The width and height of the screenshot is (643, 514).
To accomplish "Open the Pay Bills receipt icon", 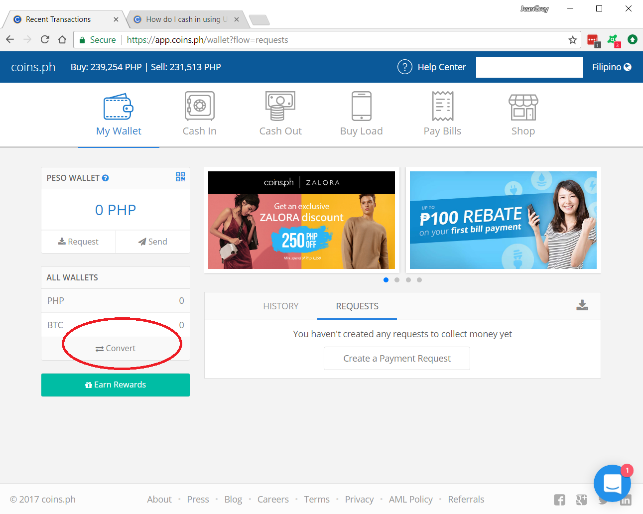I will pyautogui.click(x=443, y=106).
